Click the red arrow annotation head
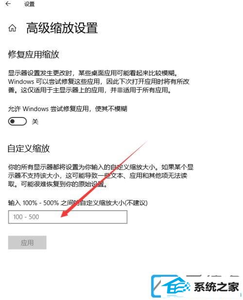 66,213
